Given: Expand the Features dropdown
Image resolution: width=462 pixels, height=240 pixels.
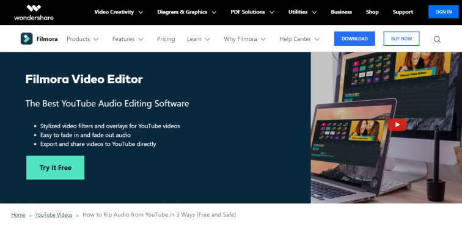Looking at the screenshot, I should pyautogui.click(x=128, y=39).
